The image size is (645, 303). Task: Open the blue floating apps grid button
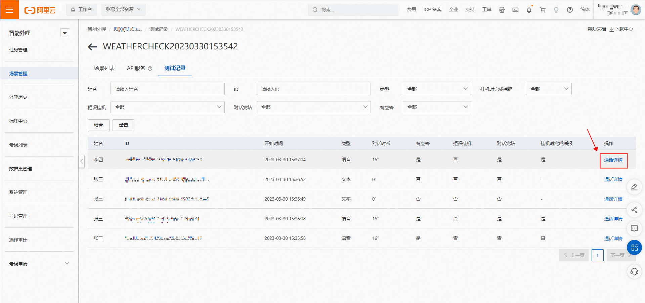tap(634, 248)
